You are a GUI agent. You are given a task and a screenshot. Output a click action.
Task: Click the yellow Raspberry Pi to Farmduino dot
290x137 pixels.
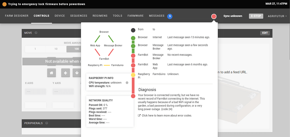[133, 75]
